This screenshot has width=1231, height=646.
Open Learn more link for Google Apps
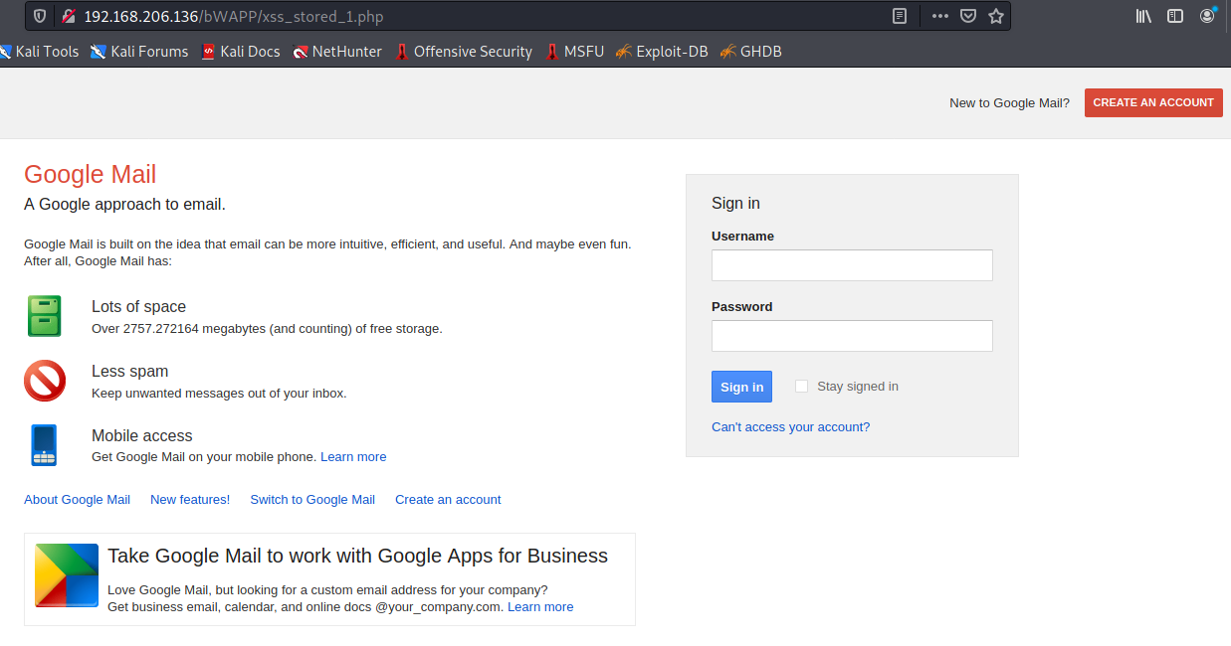point(540,607)
